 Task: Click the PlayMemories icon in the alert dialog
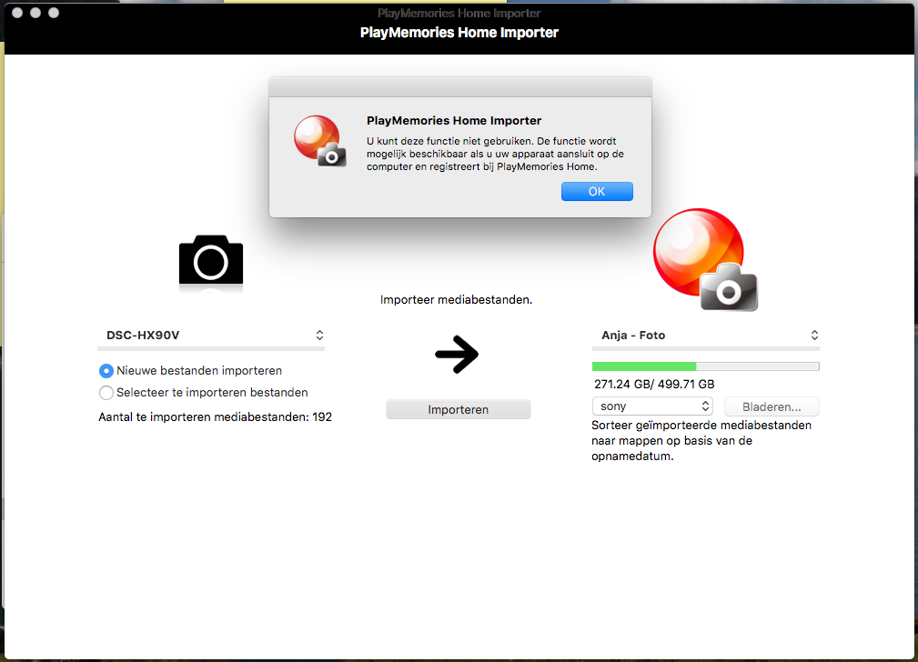[319, 141]
